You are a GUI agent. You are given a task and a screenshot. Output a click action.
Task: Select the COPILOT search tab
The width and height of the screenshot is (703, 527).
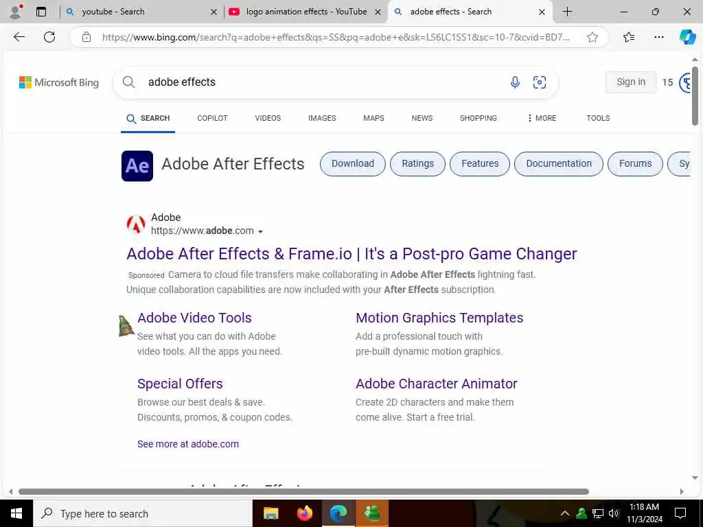(213, 118)
